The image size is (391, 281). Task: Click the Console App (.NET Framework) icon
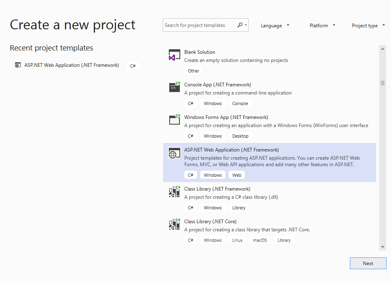174,87
